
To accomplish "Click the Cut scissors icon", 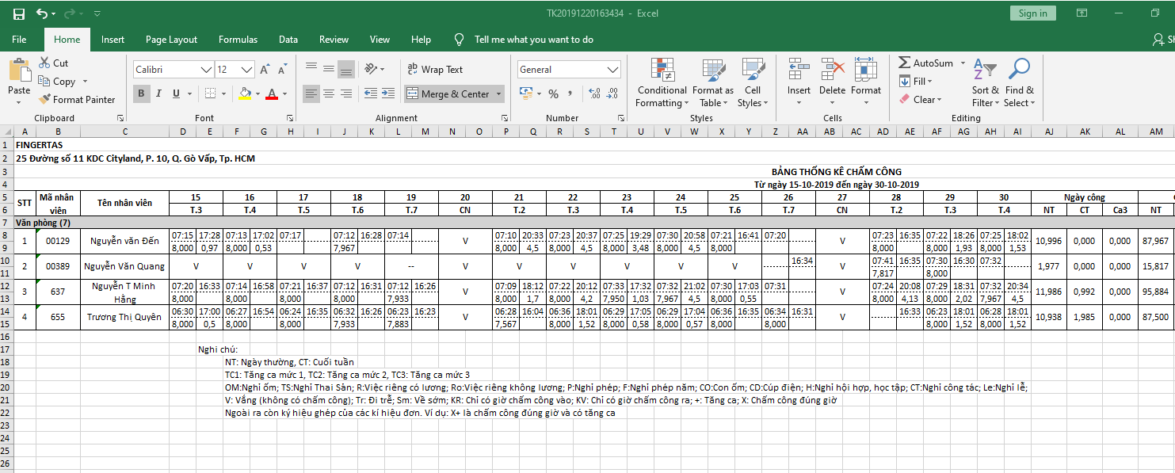I will point(44,63).
